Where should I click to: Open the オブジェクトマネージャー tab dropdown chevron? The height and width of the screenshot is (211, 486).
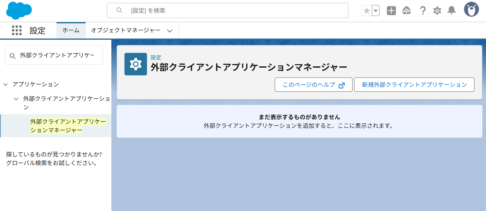click(170, 31)
